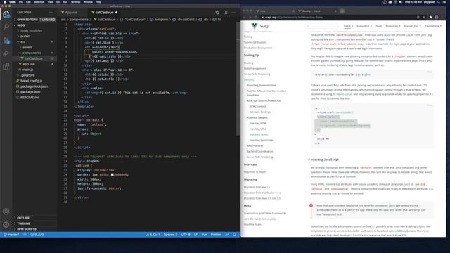Collapse the BLOG root folder
This screenshot has height=253, width=450.
pos(34,25)
